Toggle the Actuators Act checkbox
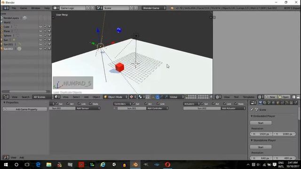This screenshot has height=169, width=301. pos(213,104)
